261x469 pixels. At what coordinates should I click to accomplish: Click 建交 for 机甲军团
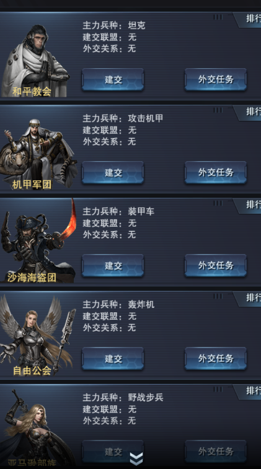tap(113, 173)
